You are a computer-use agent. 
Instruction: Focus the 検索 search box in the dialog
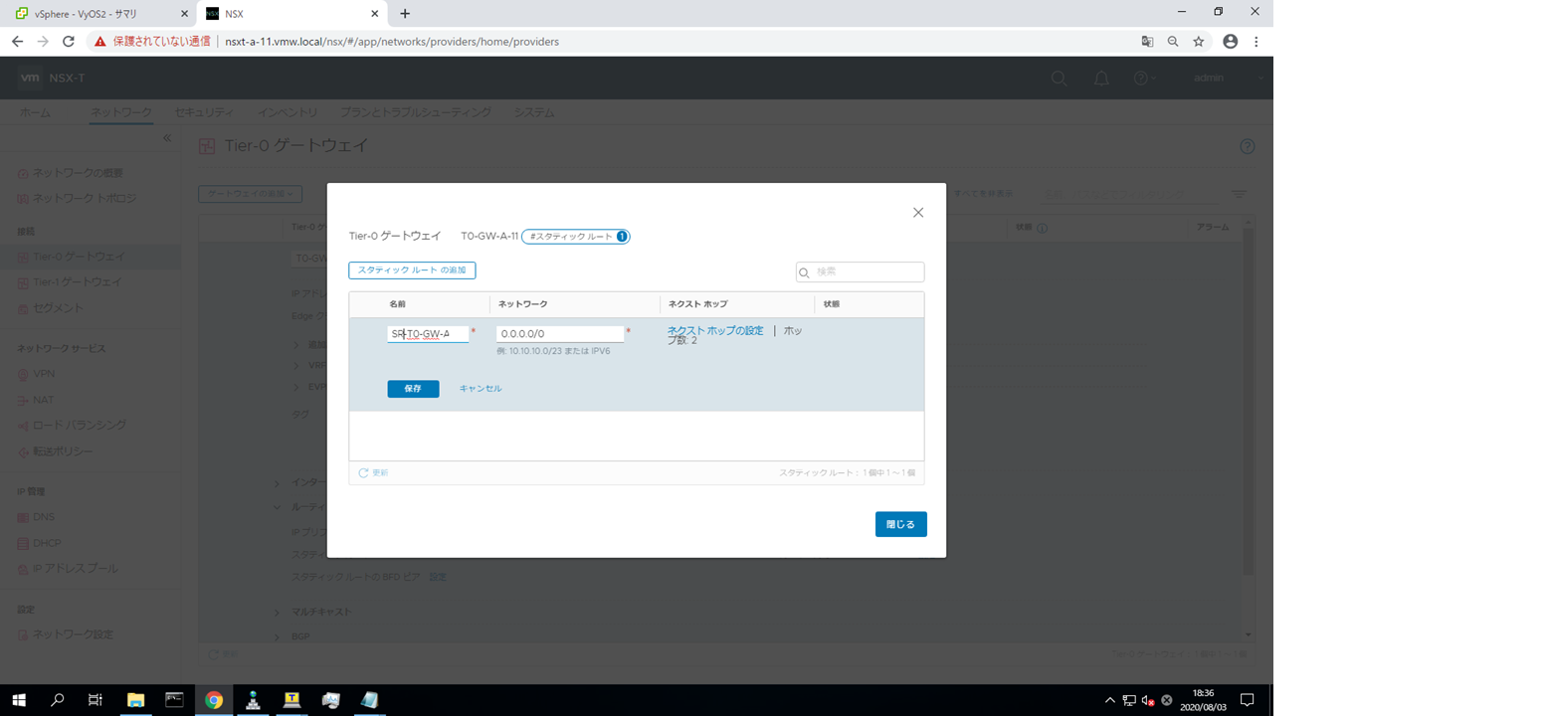point(860,271)
